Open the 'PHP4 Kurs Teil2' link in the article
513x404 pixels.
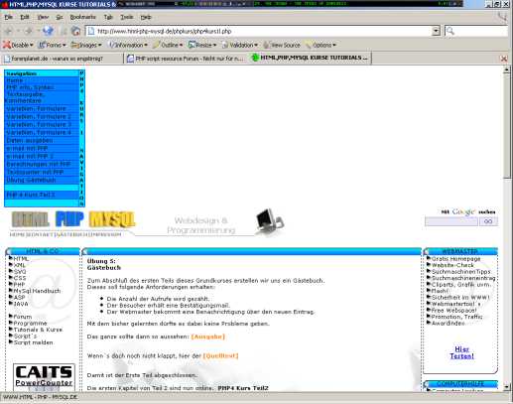(243, 388)
